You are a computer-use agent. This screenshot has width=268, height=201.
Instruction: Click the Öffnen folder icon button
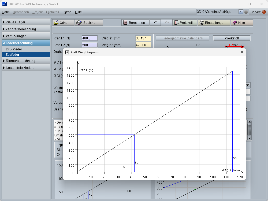point(63,23)
